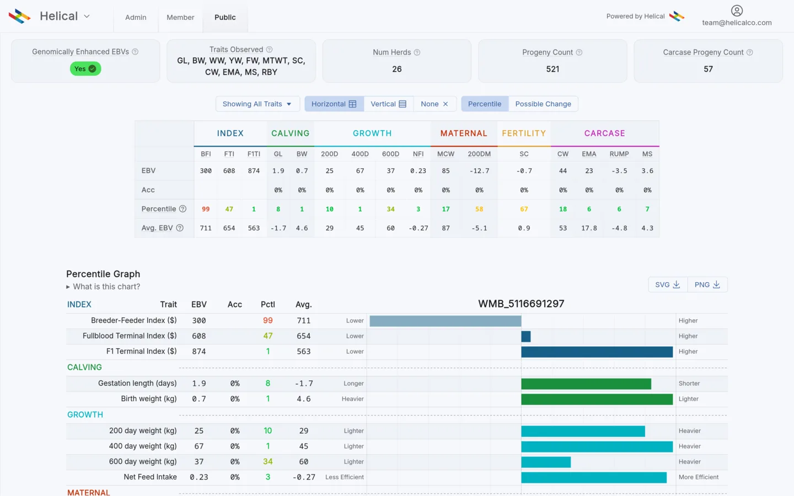
Task: Click the F1 Terminal Index percentile bar
Action: (597, 352)
